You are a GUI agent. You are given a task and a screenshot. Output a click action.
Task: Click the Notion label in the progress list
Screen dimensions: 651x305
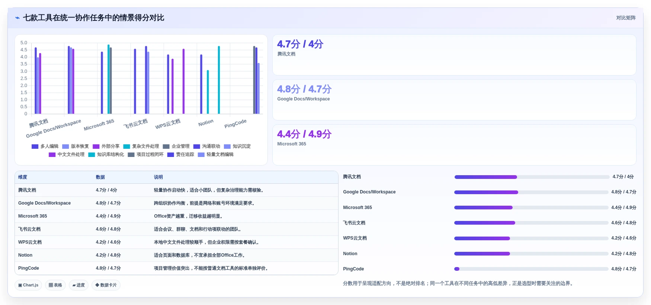click(x=350, y=254)
